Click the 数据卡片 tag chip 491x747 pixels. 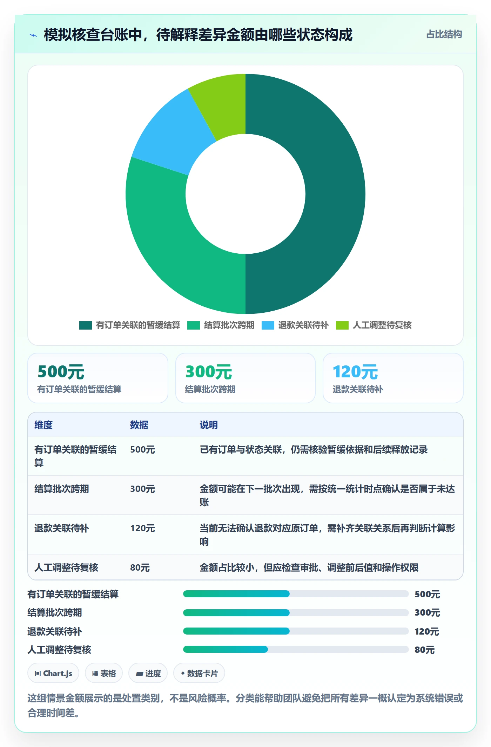[199, 673]
